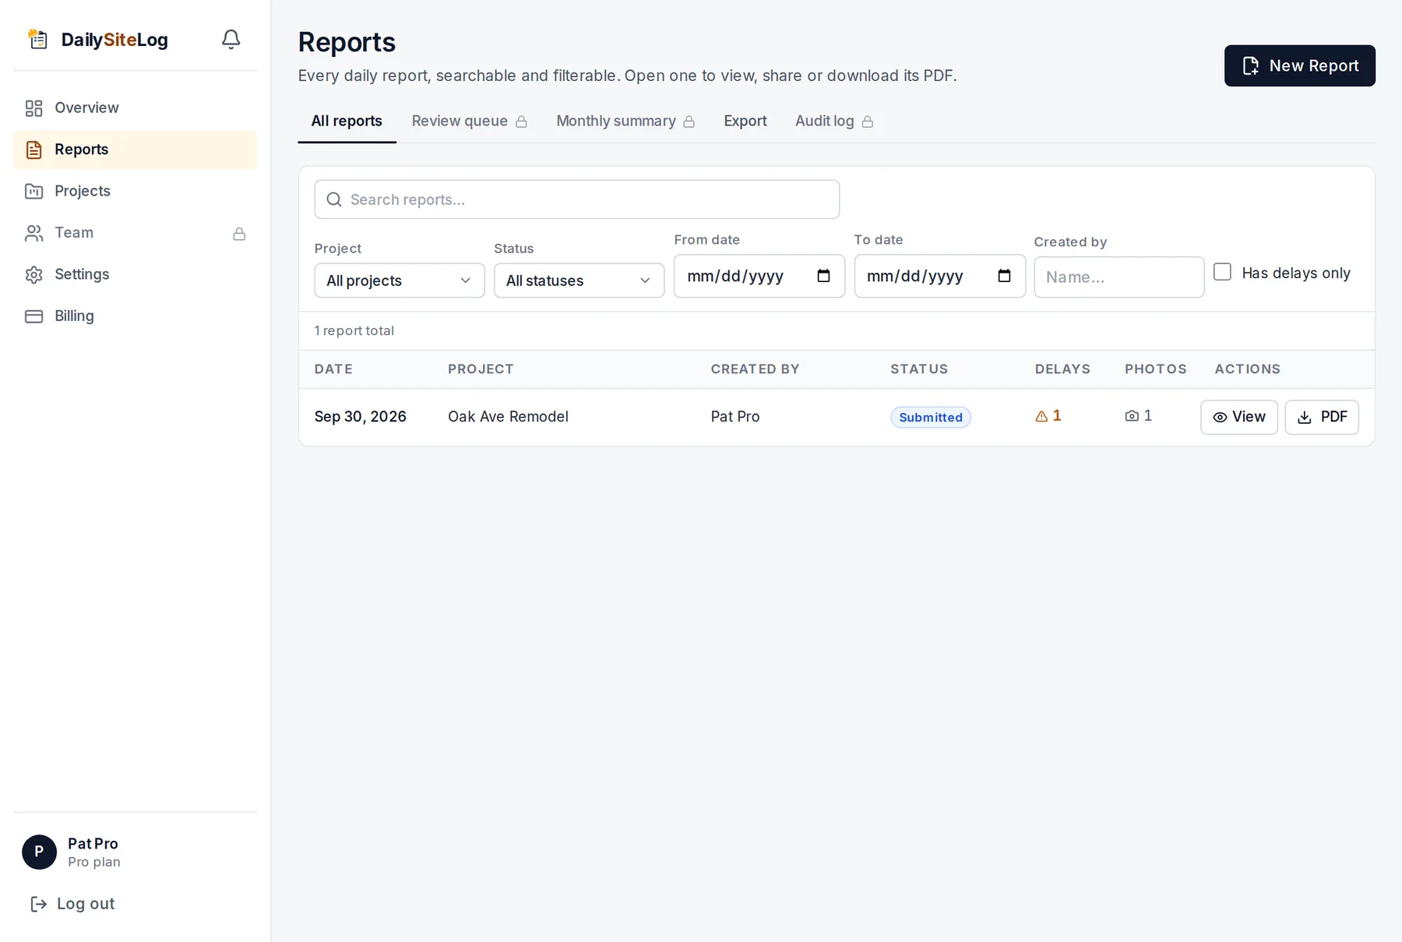Click the Team people icon
The width and height of the screenshot is (1402, 942).
[33, 233]
